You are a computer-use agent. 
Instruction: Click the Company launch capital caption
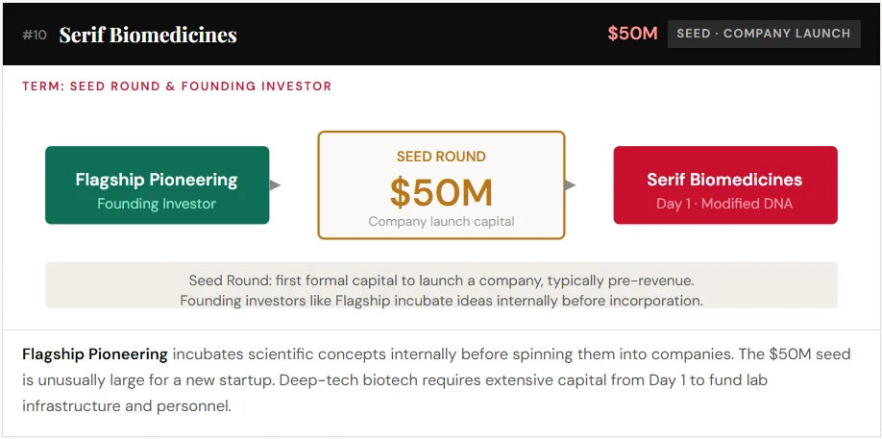point(441,222)
